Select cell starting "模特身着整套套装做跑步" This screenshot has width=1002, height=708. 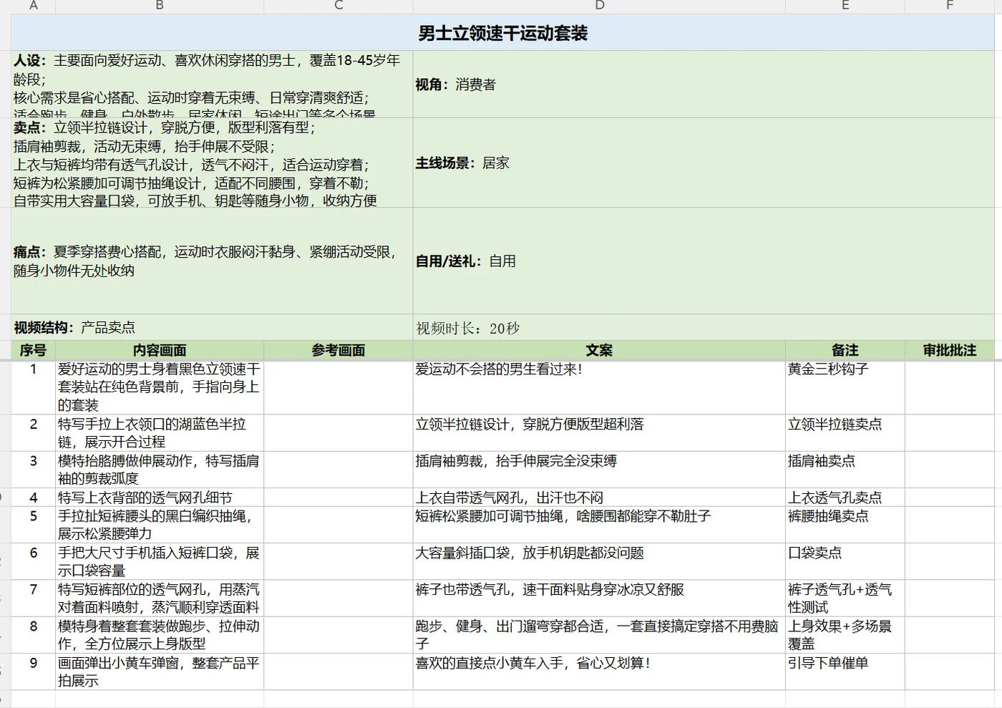tap(160, 634)
